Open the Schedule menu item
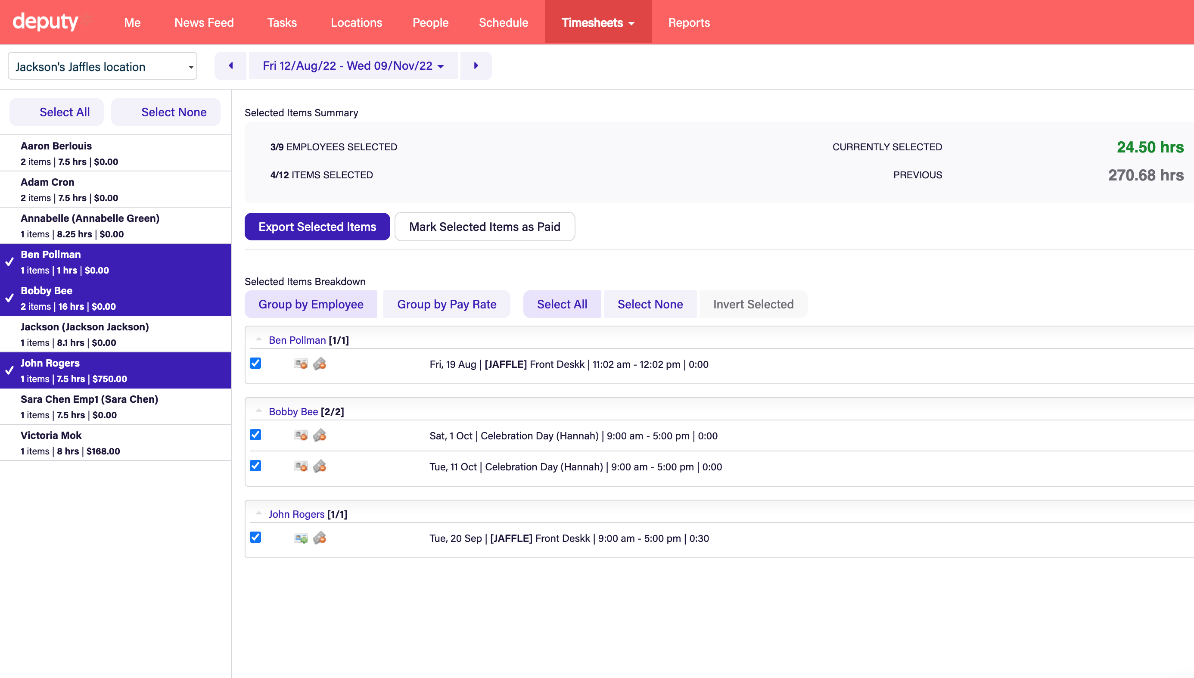The width and height of the screenshot is (1194, 678). click(503, 22)
